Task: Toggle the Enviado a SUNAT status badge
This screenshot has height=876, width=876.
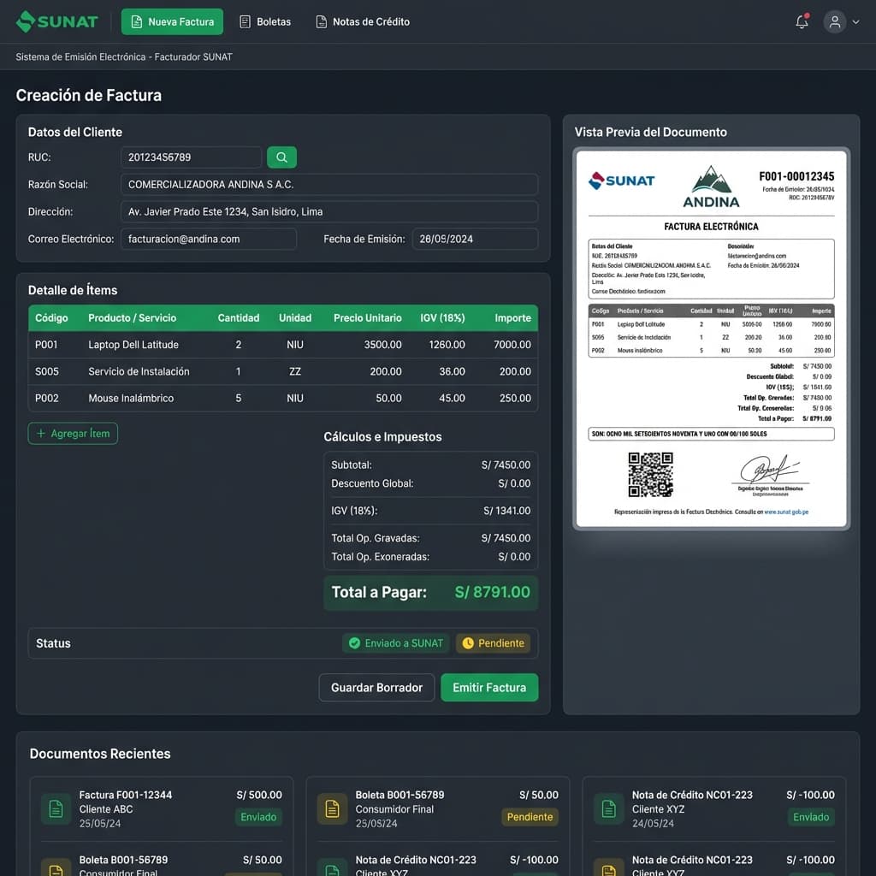Action: [x=395, y=642]
